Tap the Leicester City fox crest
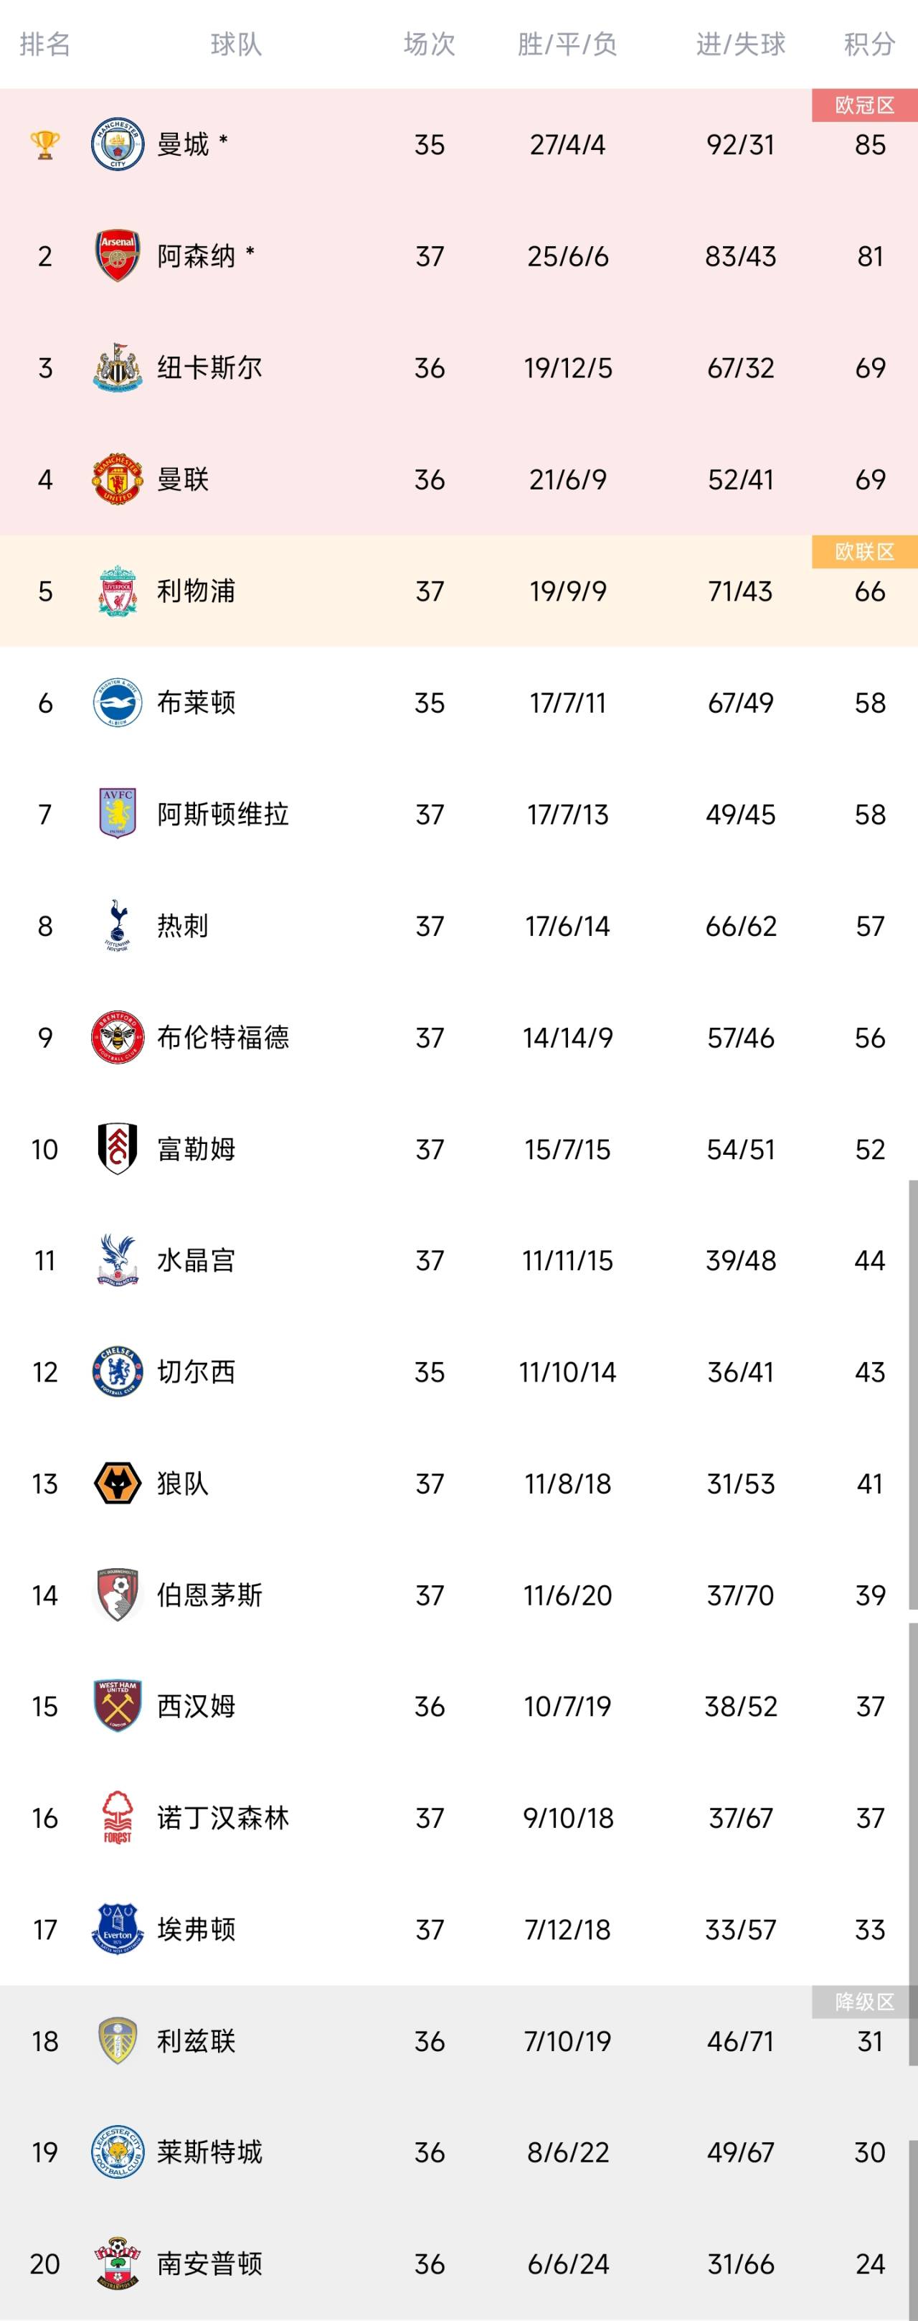The image size is (918, 2321). 117,2152
